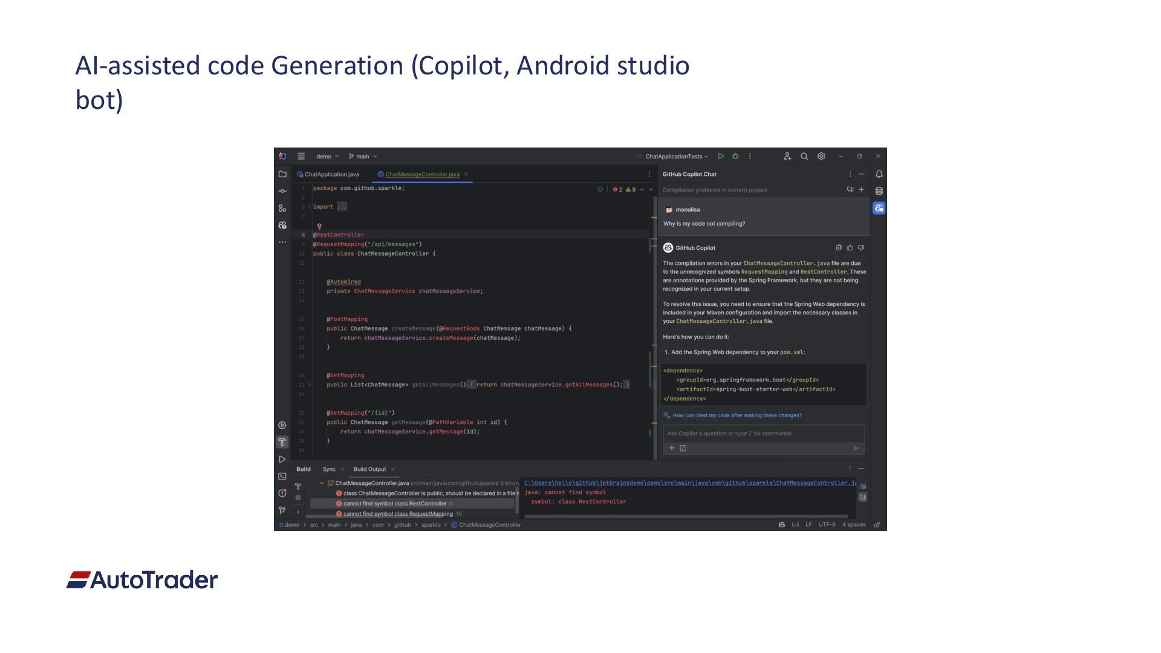The image size is (1161, 653).
Task: Click the 4 spaces indent status item
Action: point(854,525)
